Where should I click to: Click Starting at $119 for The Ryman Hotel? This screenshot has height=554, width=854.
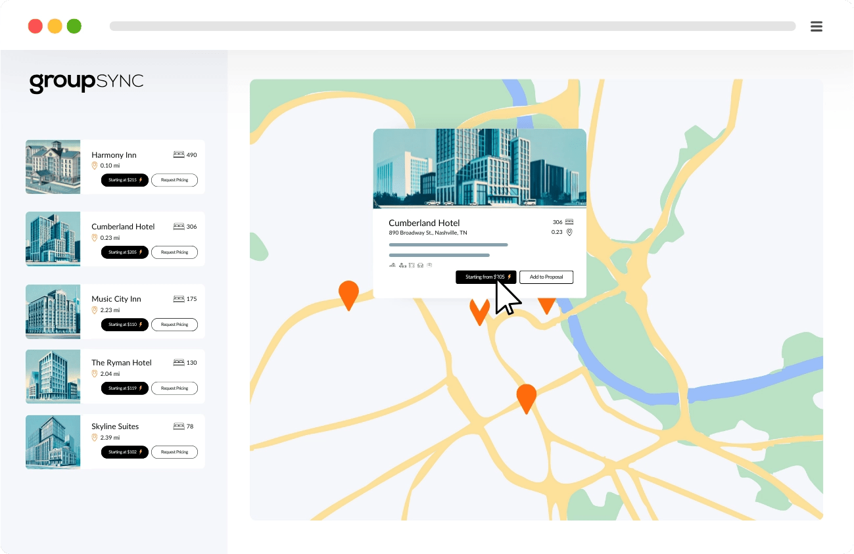coord(125,388)
